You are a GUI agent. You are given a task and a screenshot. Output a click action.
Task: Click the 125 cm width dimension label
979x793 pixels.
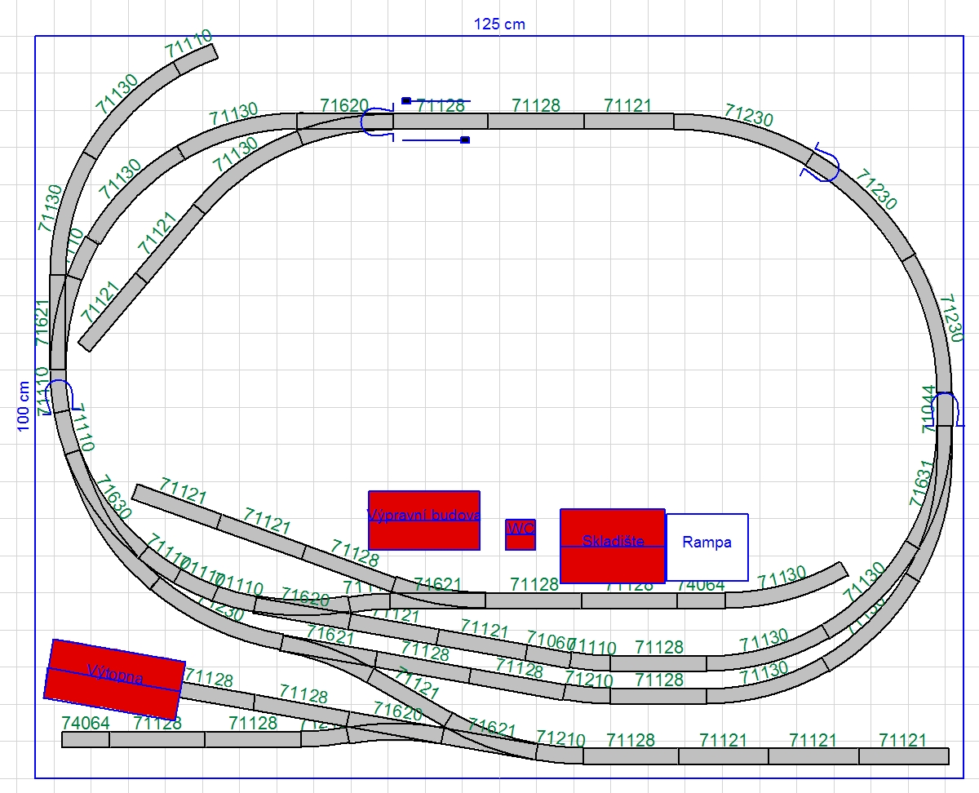click(x=499, y=24)
